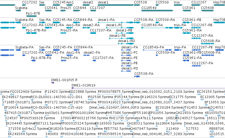Click the CG12267-PA protein label
225x138 pixels.
click(203, 63)
